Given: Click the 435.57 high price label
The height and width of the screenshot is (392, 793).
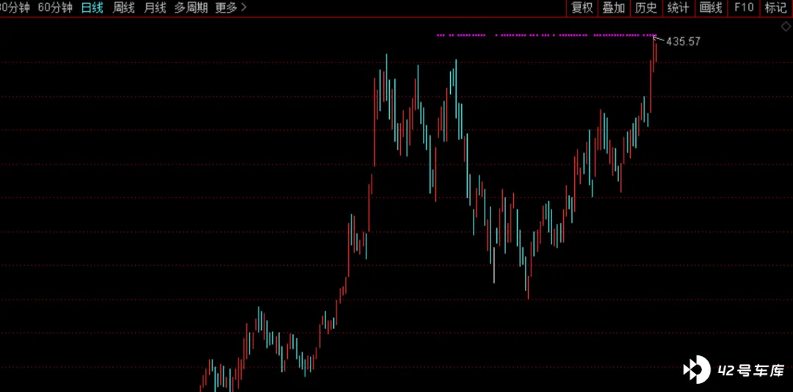Looking at the screenshot, I should pos(684,42).
